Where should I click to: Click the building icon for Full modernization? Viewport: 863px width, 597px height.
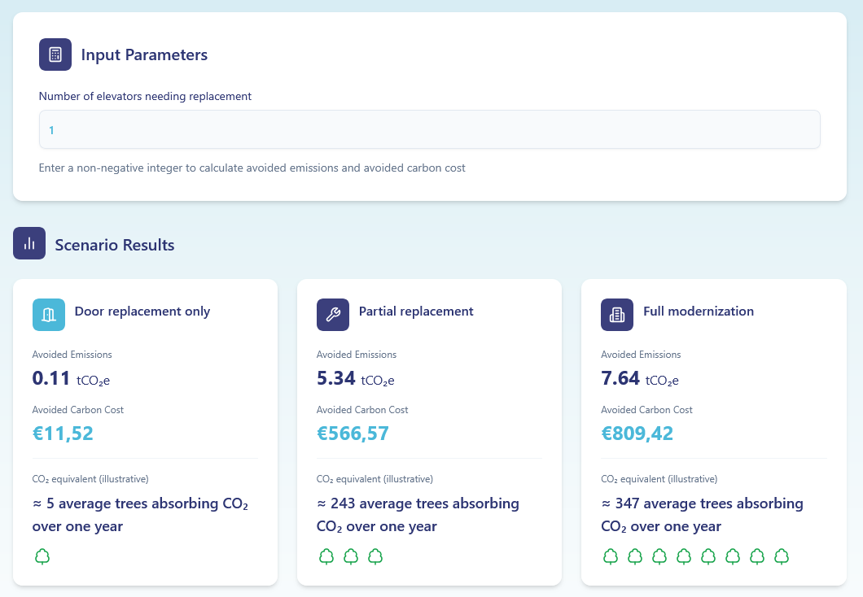click(617, 315)
